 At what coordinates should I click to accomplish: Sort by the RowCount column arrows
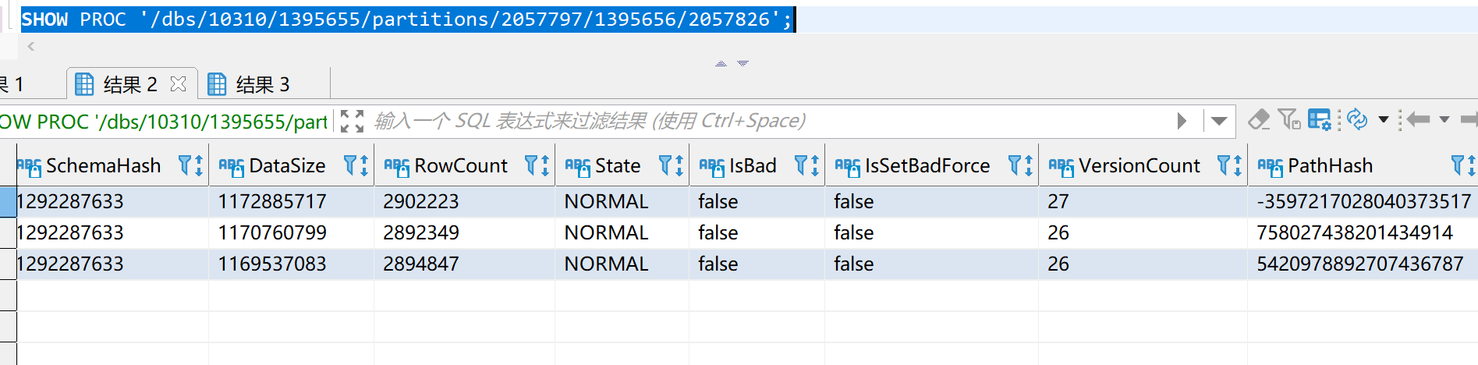(x=545, y=165)
